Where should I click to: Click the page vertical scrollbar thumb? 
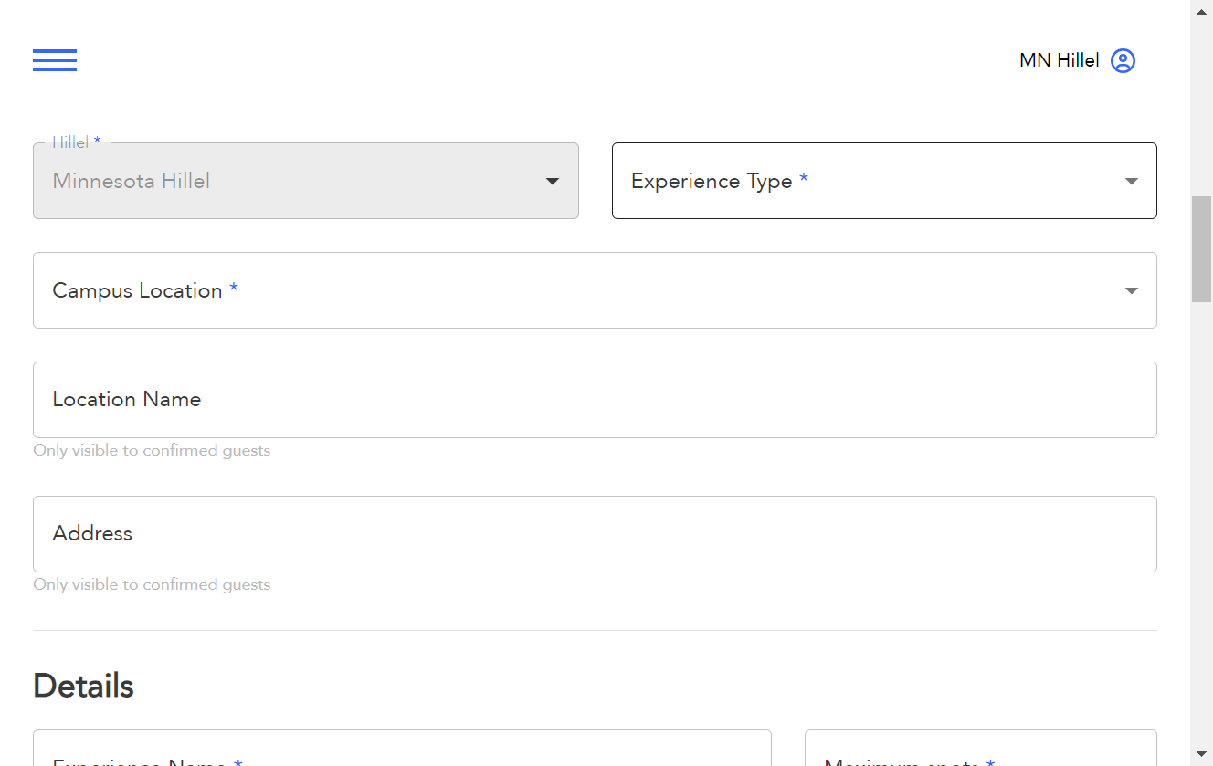(x=1201, y=248)
